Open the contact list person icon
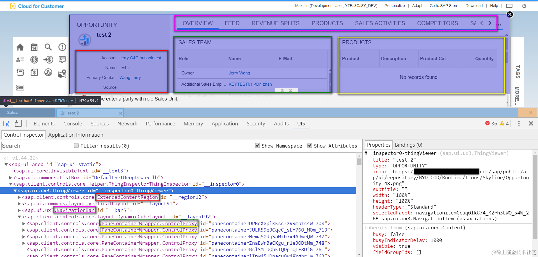This screenshot has width=538, height=257. point(20,60)
